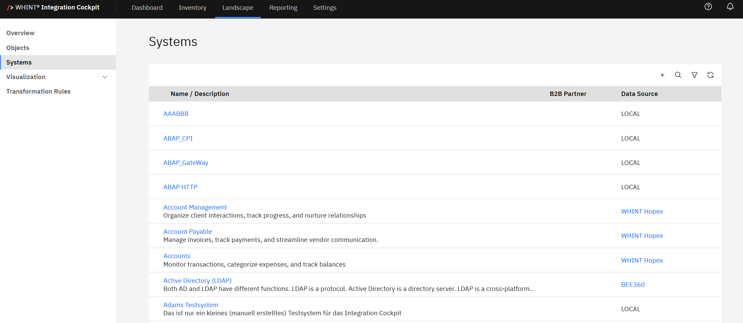Image resolution: width=743 pixels, height=323 pixels.
Task: Click the Name / Description column header
Action: tap(200, 94)
